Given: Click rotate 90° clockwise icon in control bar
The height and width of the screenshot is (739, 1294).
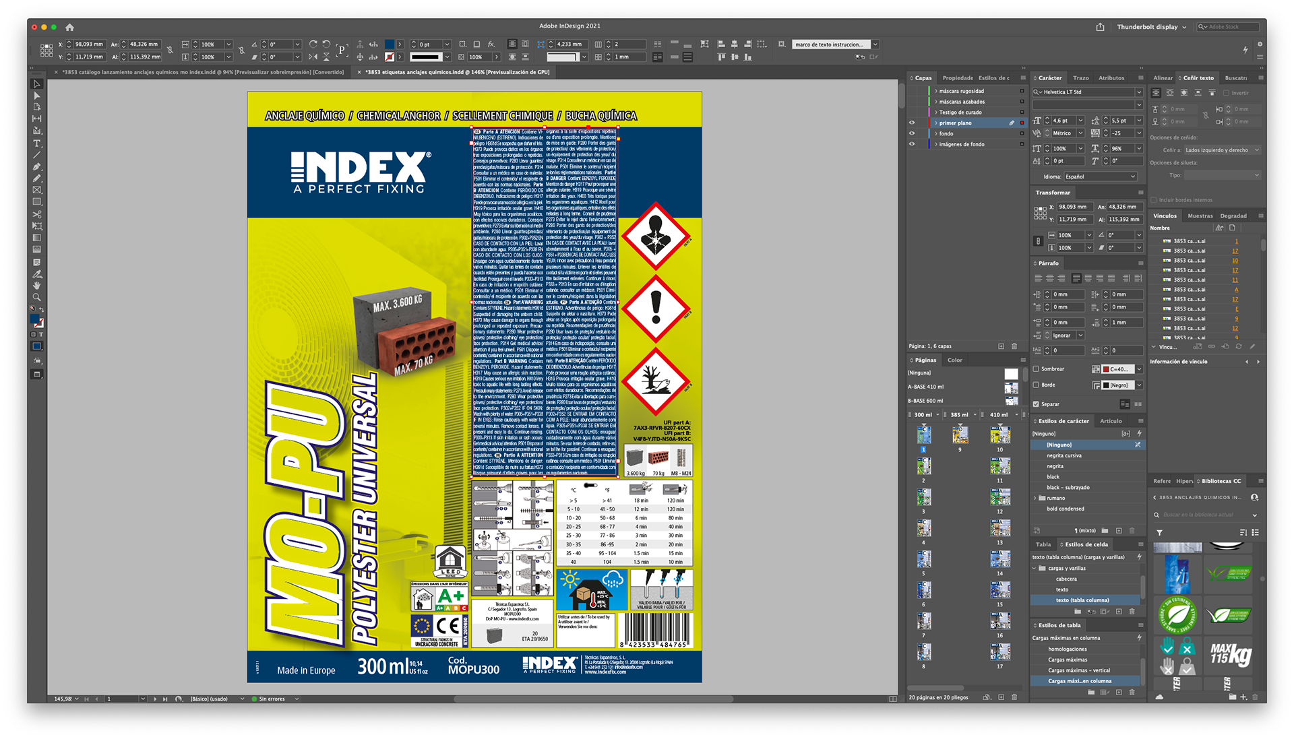Looking at the screenshot, I should pyautogui.click(x=313, y=44).
